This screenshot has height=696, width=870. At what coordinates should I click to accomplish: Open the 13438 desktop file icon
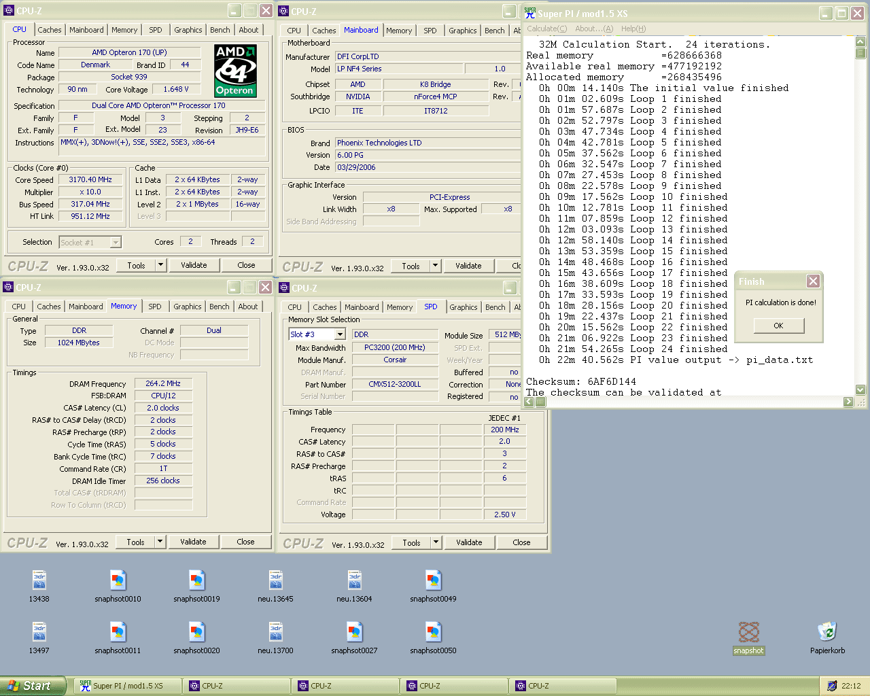click(39, 581)
